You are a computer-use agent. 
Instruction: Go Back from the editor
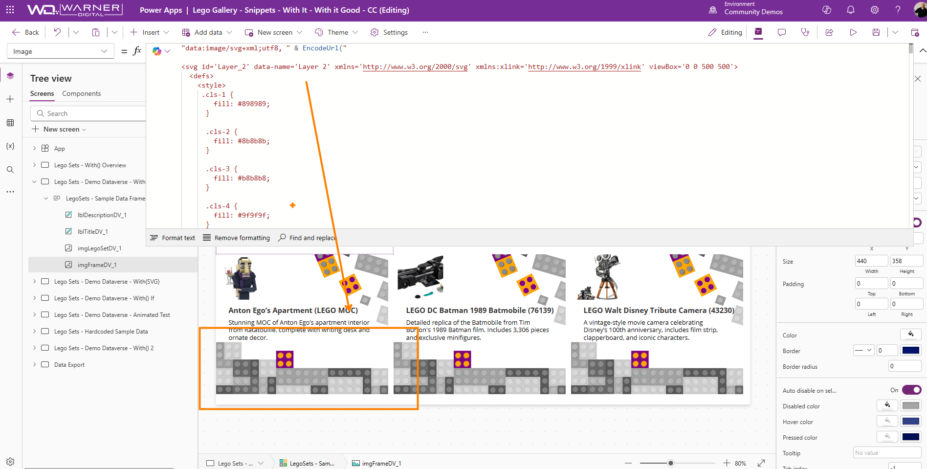25,32
